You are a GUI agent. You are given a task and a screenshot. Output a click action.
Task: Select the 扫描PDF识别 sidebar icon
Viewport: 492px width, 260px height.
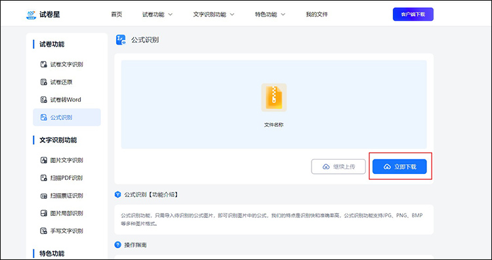pos(43,178)
